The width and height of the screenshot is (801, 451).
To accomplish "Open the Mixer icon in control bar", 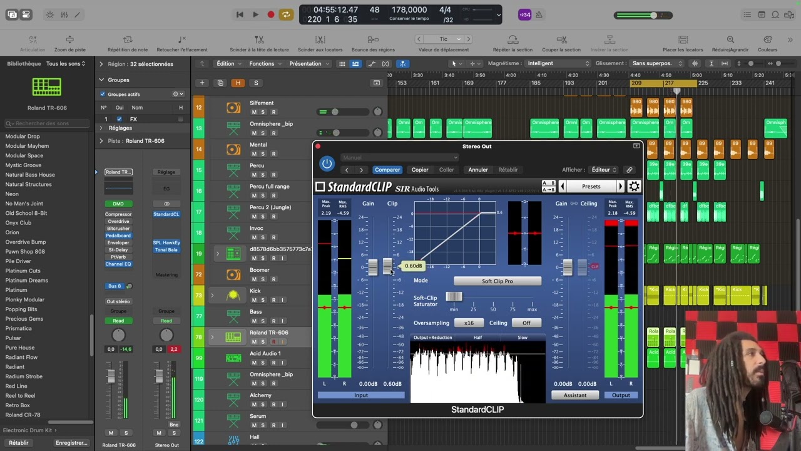I will [x=63, y=14].
